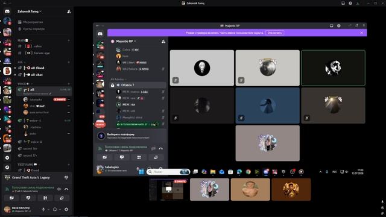Select the live stream thumbnail in bottom strip

coord(168,189)
